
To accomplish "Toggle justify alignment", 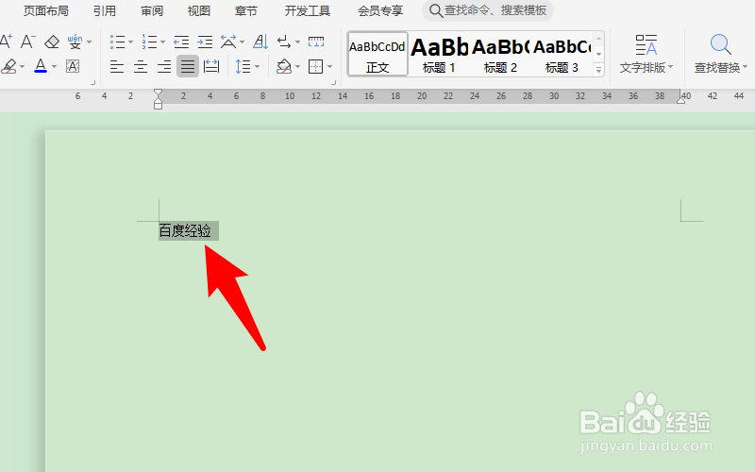I will (188, 66).
